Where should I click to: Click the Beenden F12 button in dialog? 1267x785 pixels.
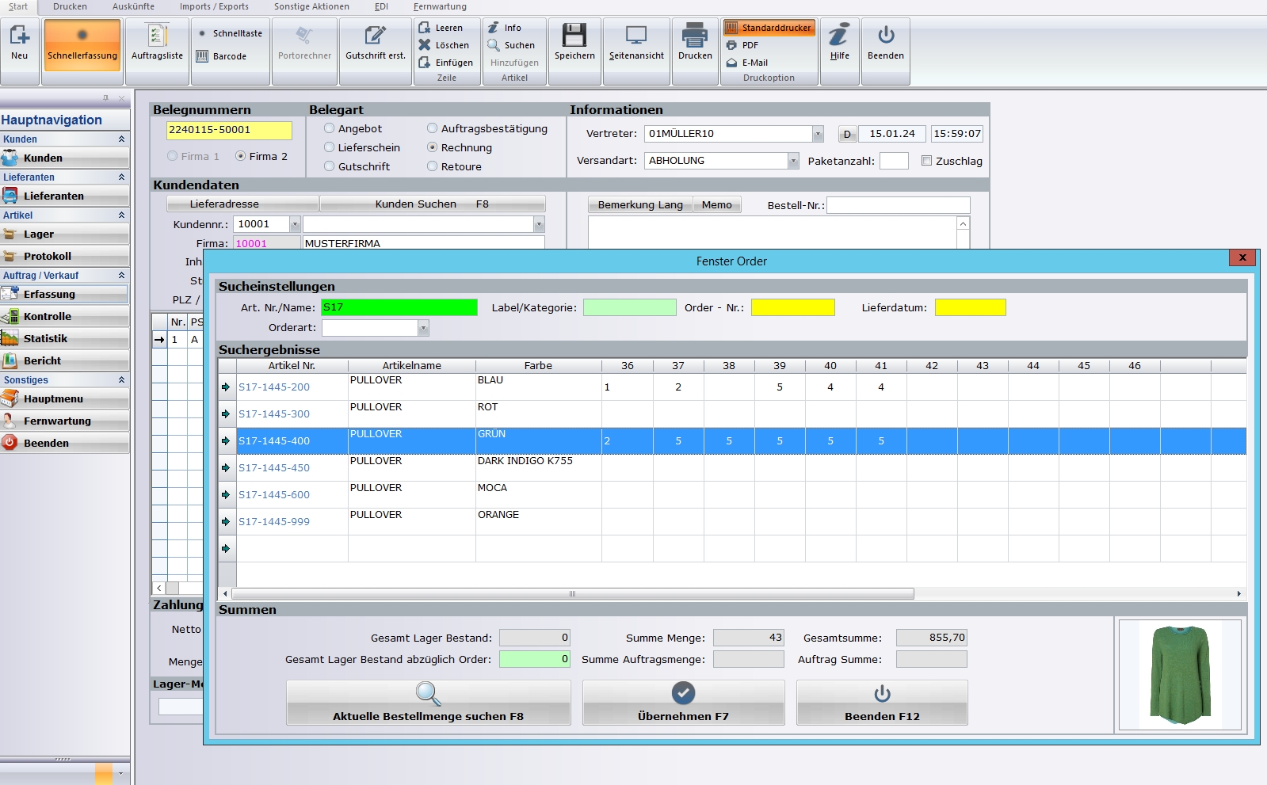pyautogui.click(x=882, y=703)
